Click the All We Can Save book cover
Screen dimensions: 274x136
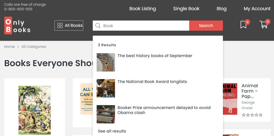pyautogui.click(x=87, y=99)
